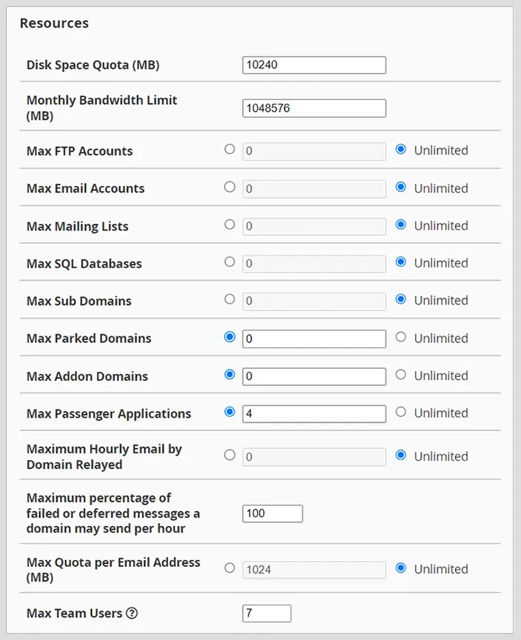Image resolution: width=521 pixels, height=640 pixels.
Task: Click the Monthly Bandwidth Limit (MB) label
Action: tap(101, 107)
